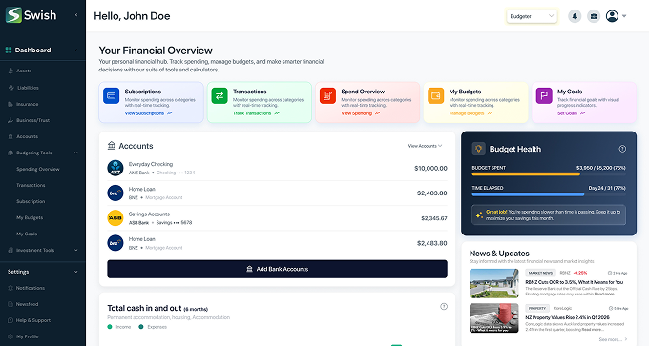The image size is (649, 346).
Task: Open the NZ Property Values news thumbnail
Action: tap(493, 318)
